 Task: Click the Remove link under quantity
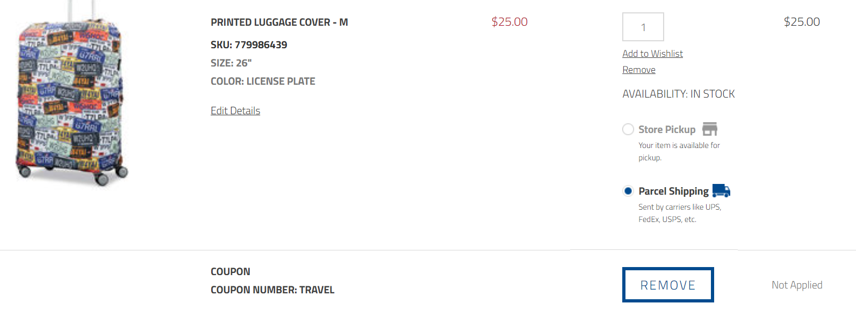point(639,70)
